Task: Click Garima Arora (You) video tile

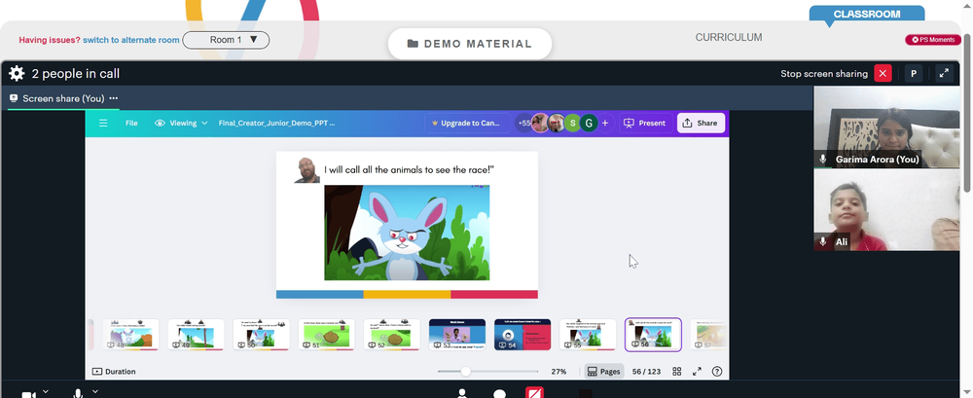Action: 886,127
